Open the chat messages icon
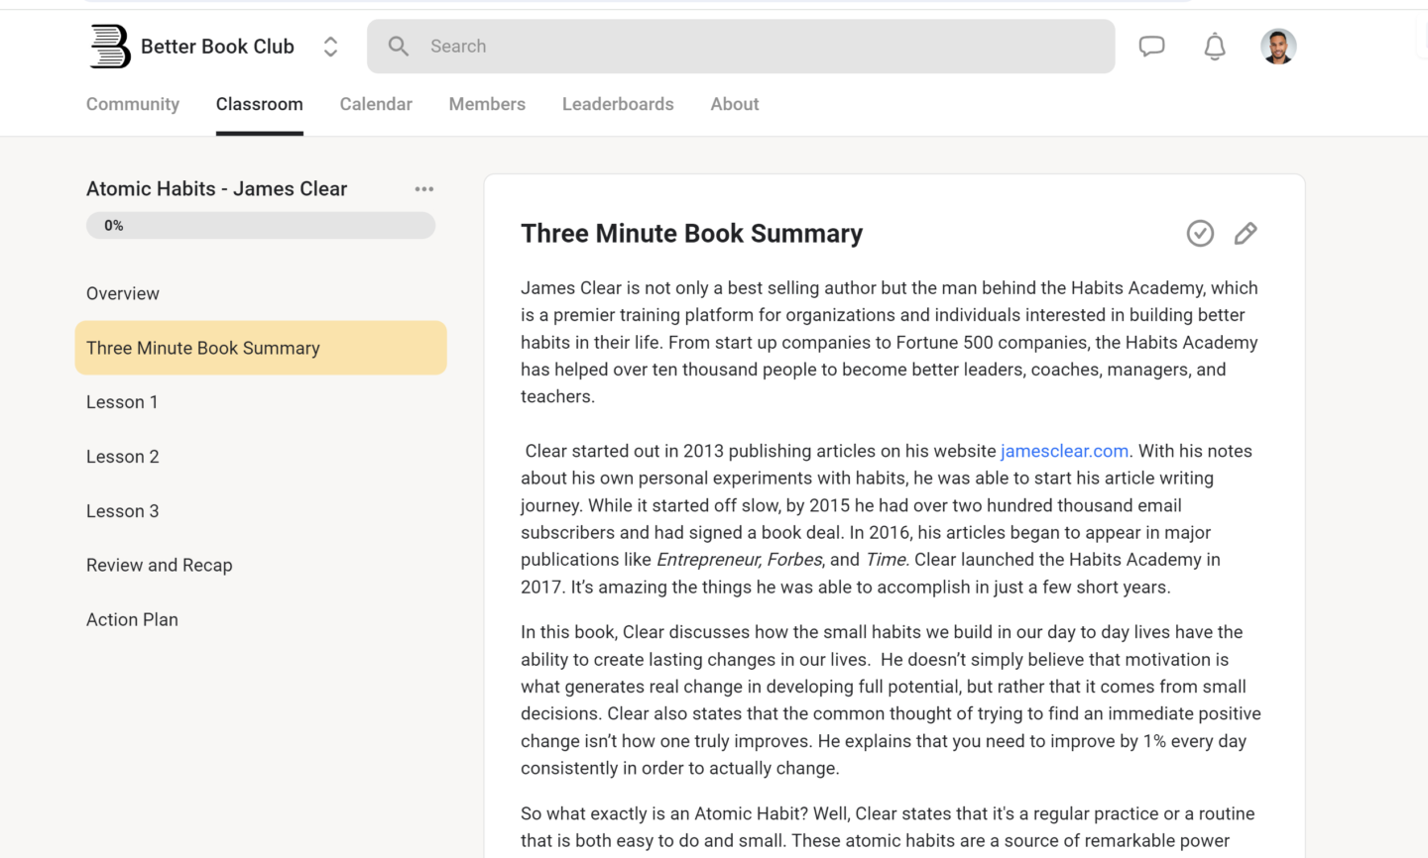 1151,47
